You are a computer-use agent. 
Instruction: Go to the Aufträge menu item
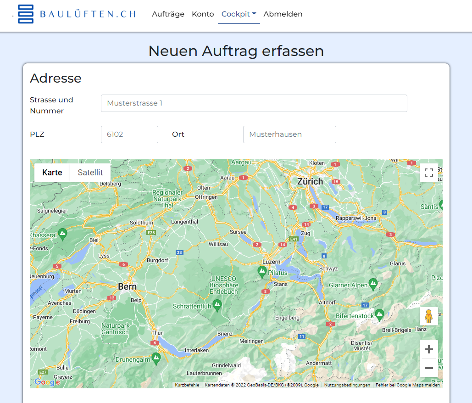(168, 14)
